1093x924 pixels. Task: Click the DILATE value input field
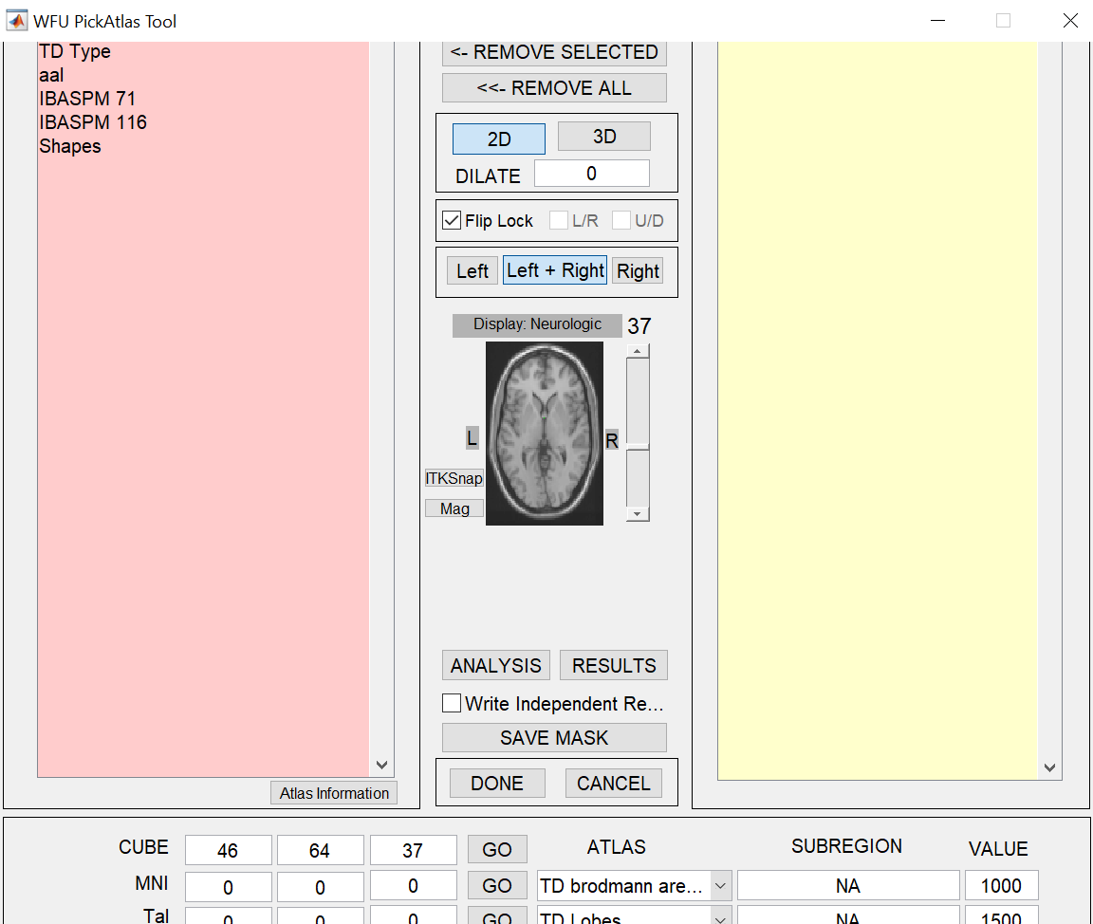591,174
